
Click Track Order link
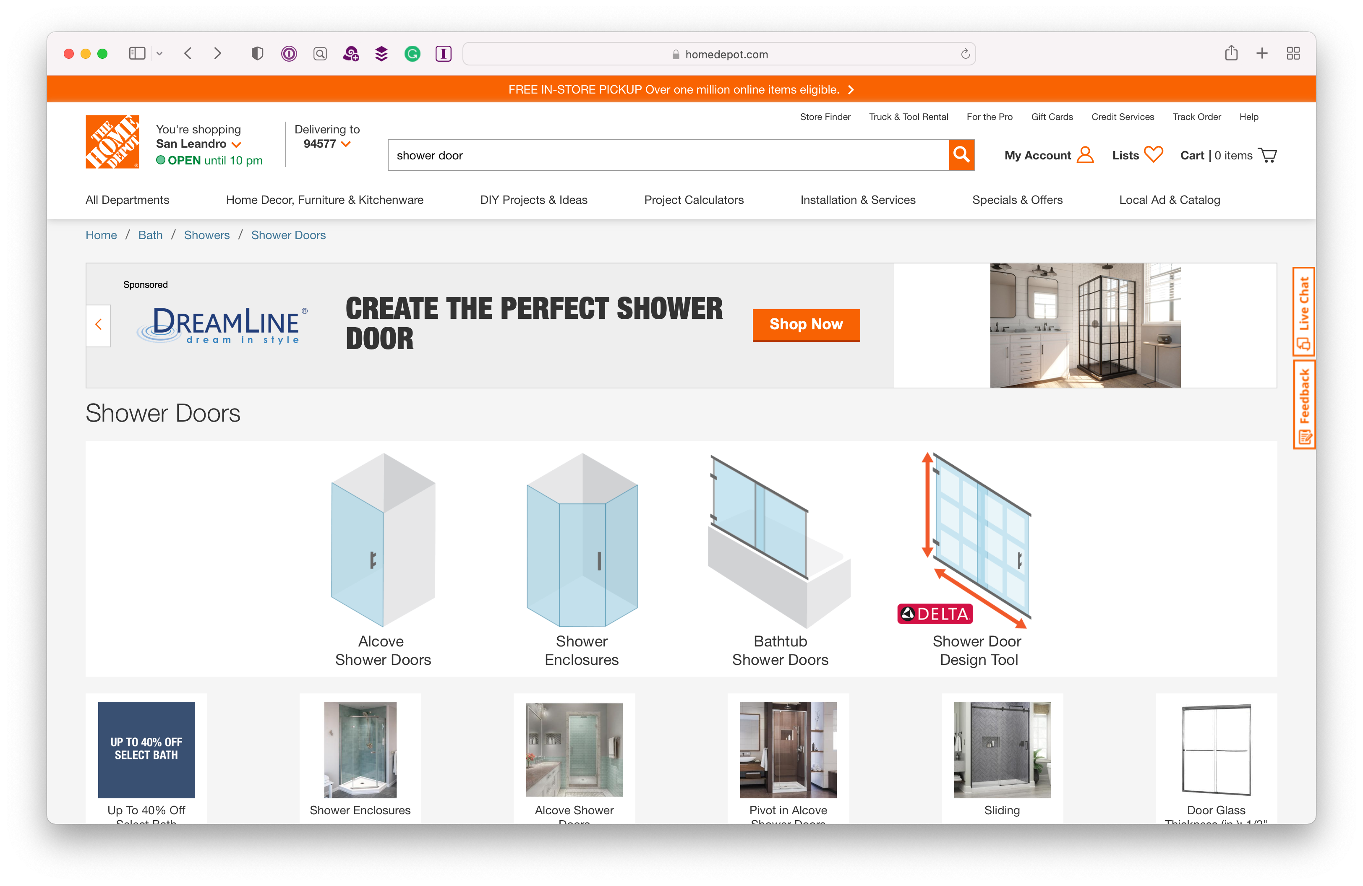point(1196,117)
